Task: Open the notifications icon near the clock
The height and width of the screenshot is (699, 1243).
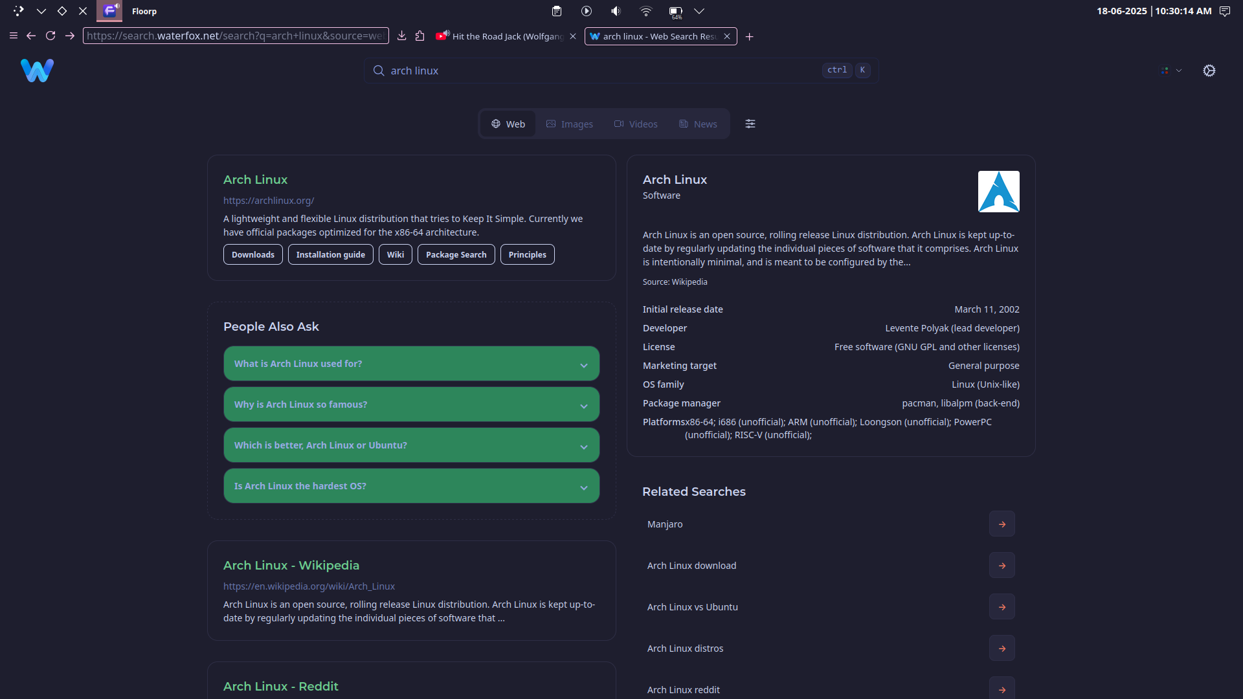Action: click(1225, 11)
